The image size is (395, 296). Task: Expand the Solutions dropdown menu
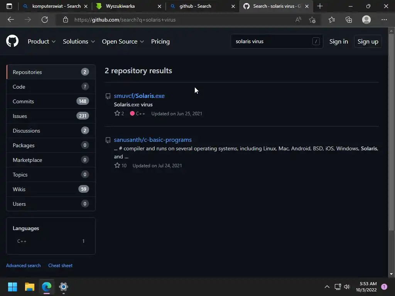(79, 42)
